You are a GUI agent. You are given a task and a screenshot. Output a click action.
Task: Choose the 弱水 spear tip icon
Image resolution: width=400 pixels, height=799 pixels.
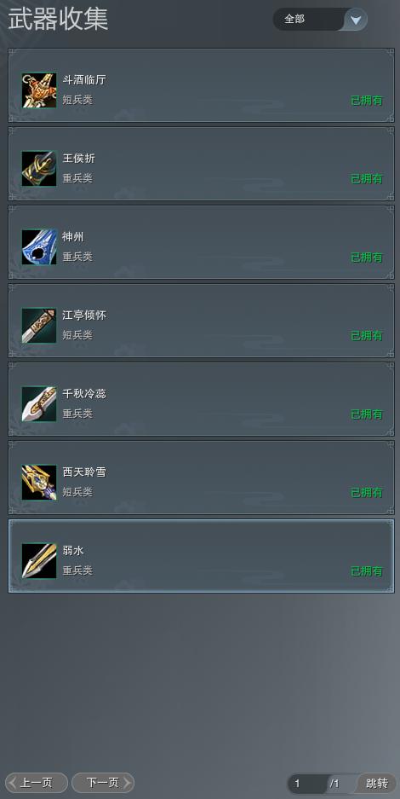tap(39, 561)
